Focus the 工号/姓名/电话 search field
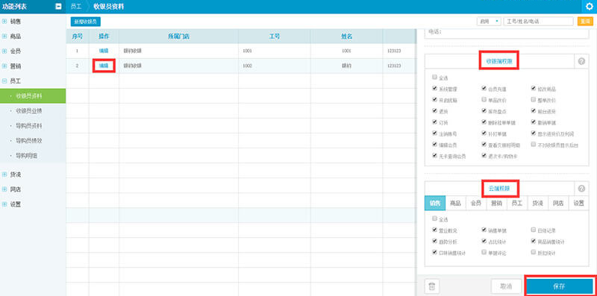The image size is (597, 296). (x=538, y=22)
